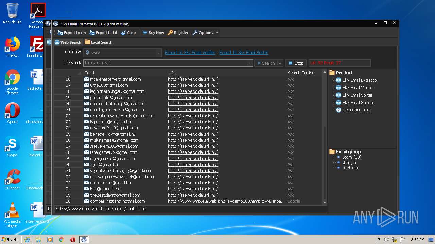Show hidden system tray icons
The width and height of the screenshot is (435, 244).
tap(379, 240)
